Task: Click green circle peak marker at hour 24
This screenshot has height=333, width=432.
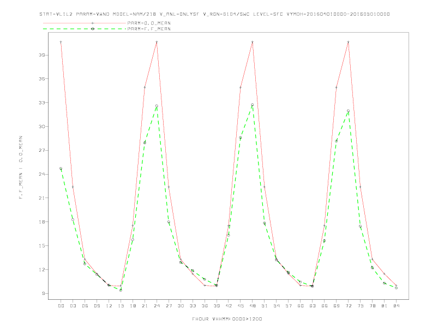Action: [157, 106]
